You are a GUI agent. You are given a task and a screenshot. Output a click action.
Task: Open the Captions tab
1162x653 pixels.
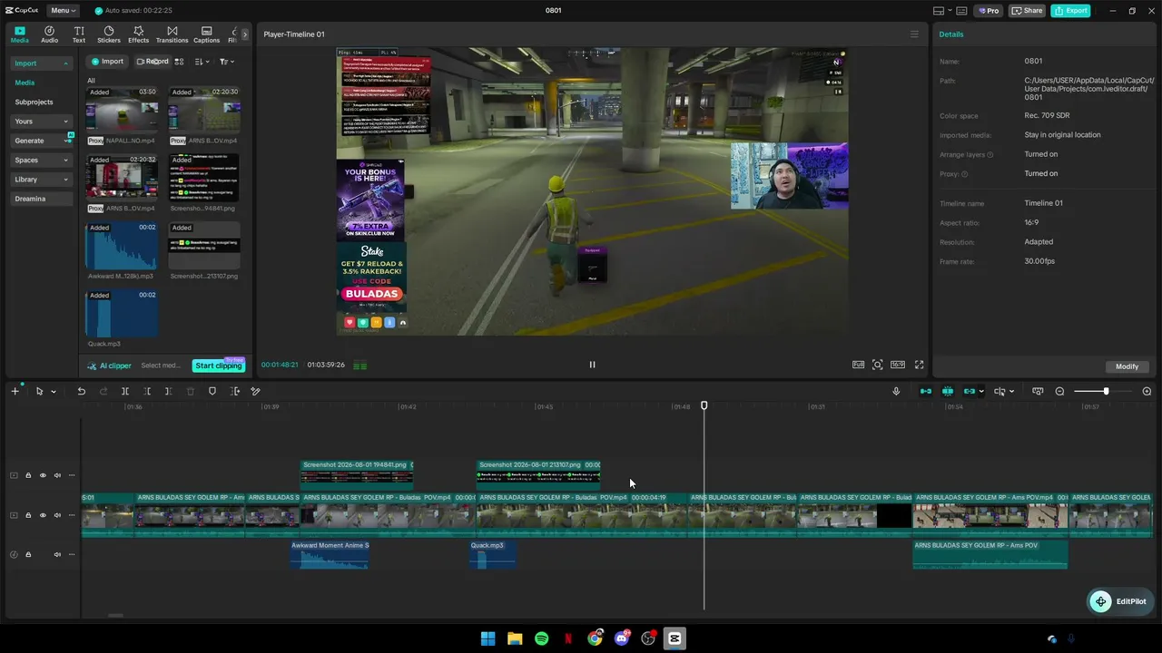click(x=206, y=34)
